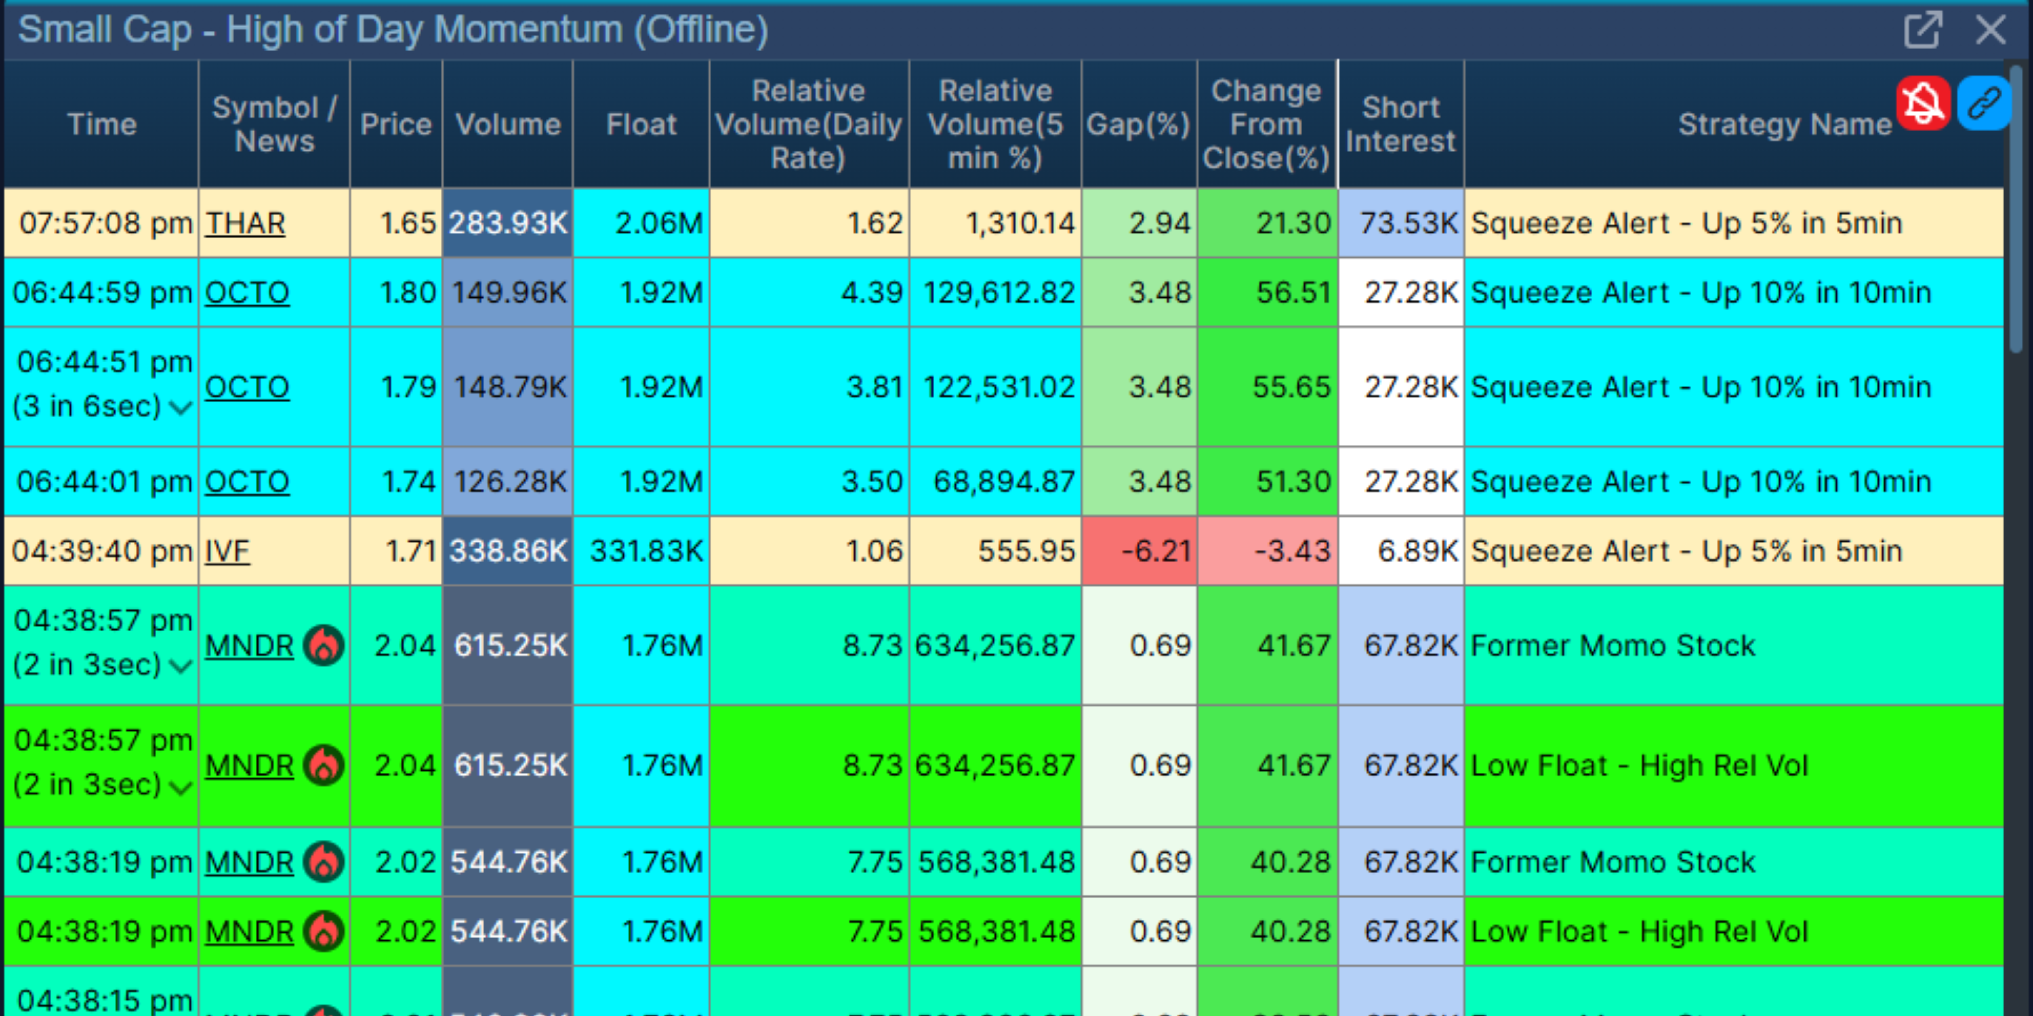Click the 129,612.82 relative volume cell
Image resolution: width=2033 pixels, height=1016 pixels.
click(x=995, y=293)
